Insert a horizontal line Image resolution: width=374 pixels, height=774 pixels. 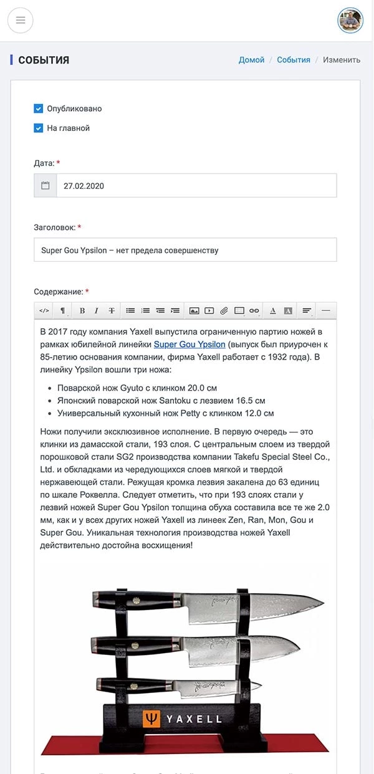click(325, 310)
